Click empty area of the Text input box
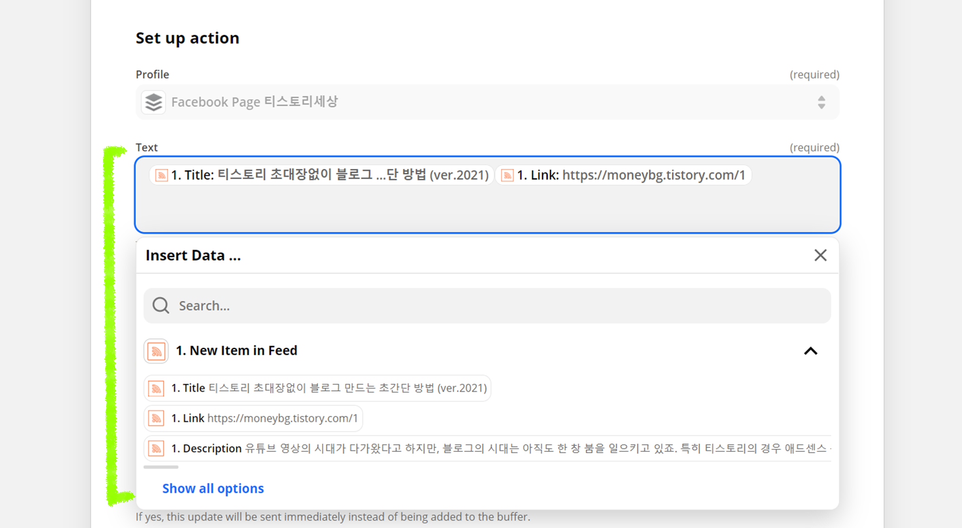Viewport: 962px width, 528px height. point(487,210)
